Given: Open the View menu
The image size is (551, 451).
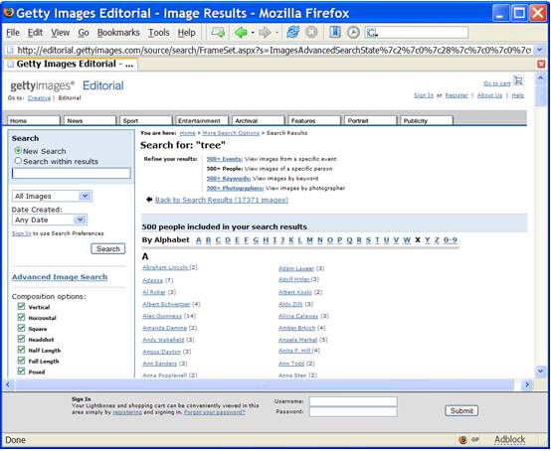Looking at the screenshot, I should coord(60,33).
